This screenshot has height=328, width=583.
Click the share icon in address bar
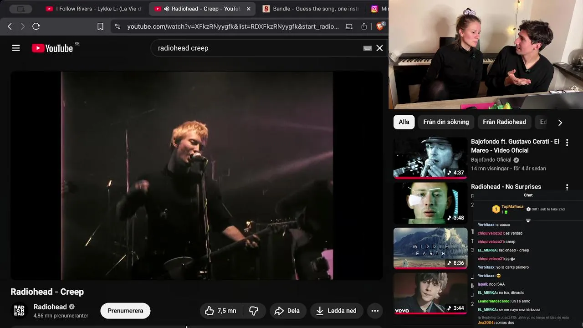[x=364, y=26]
